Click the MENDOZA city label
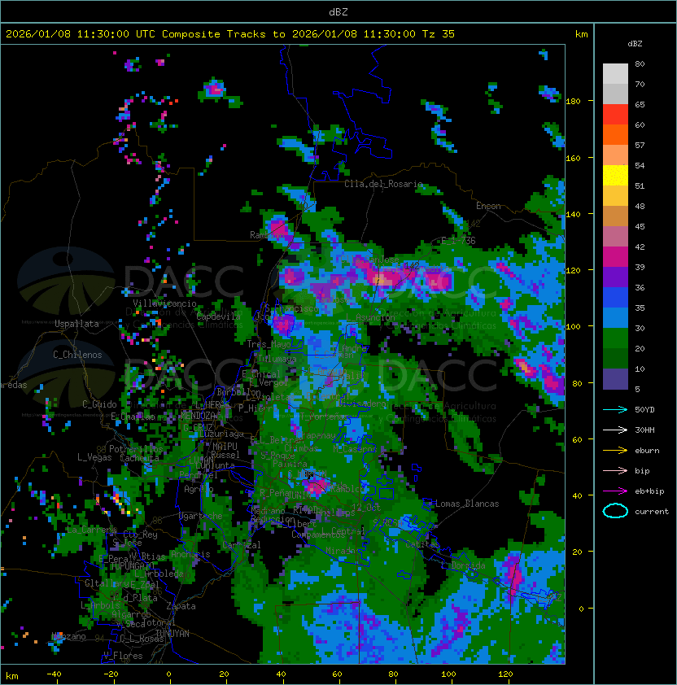The width and height of the screenshot is (677, 685). pos(199,415)
